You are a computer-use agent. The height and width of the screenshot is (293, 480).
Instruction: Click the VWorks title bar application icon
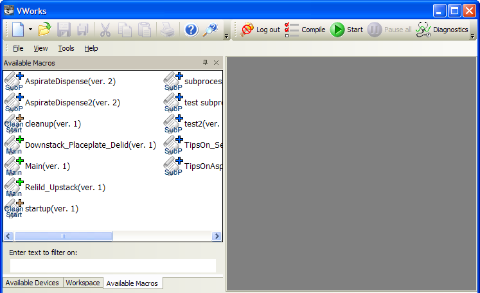(9, 10)
